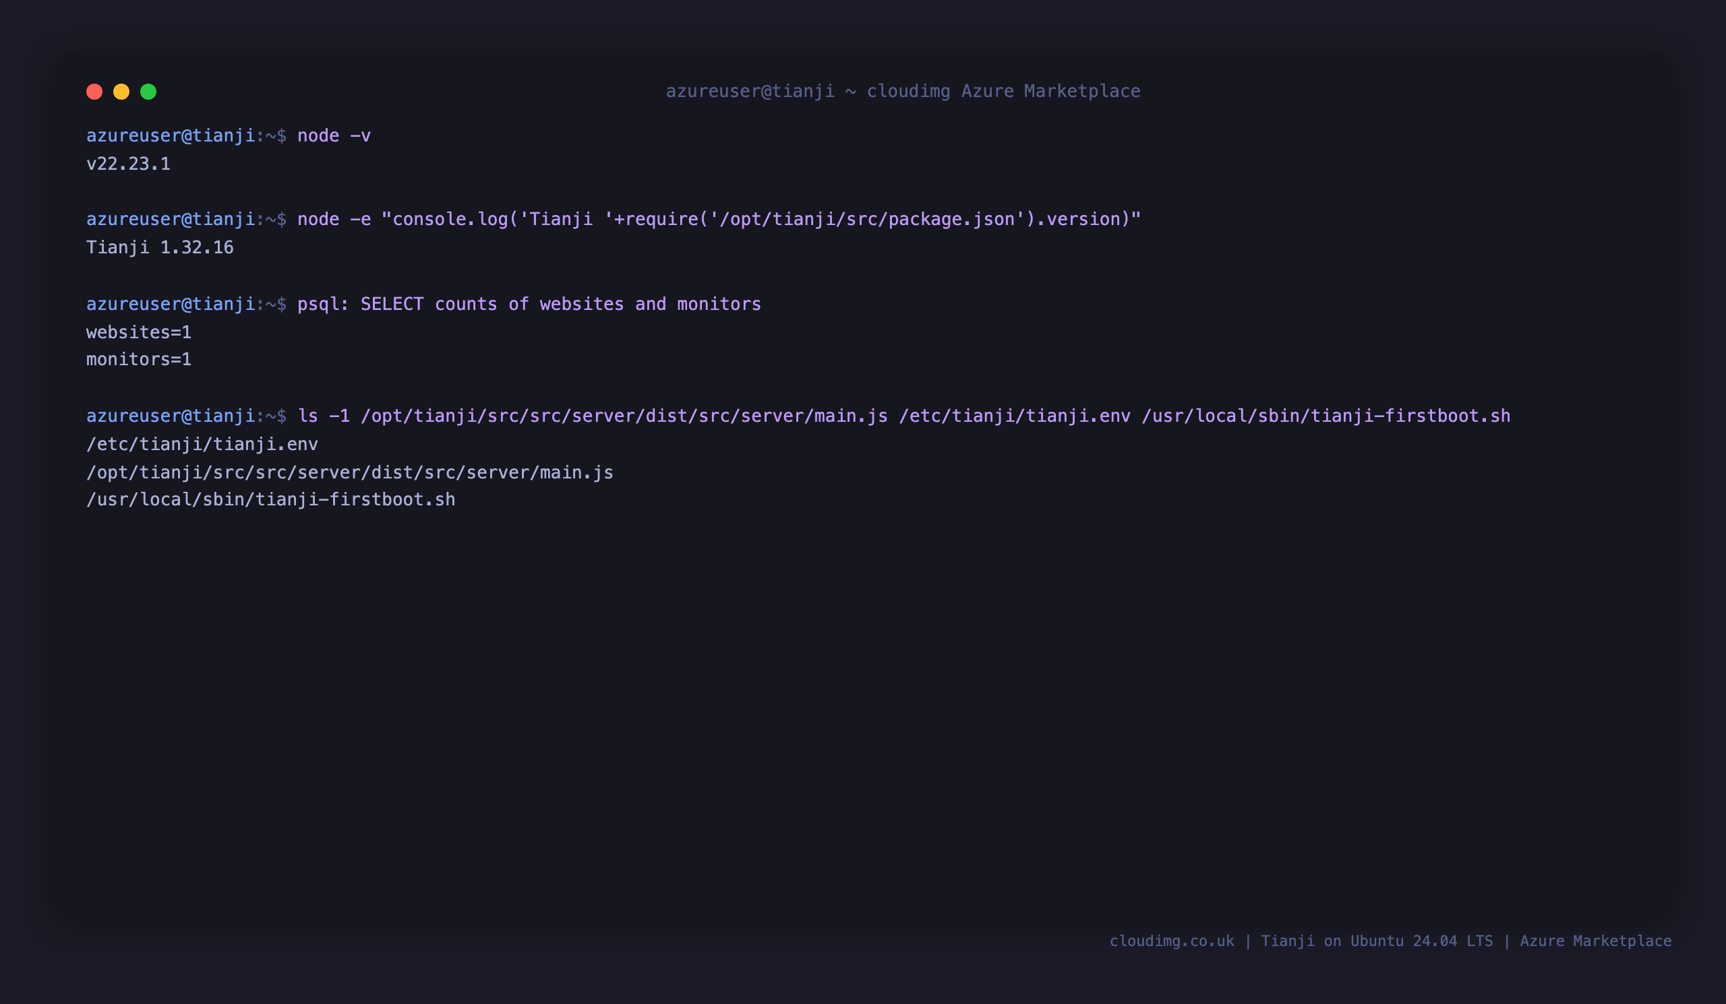Click the '/opt/tianji/src/src/server/dist/src/server/main.js' output line
This screenshot has width=1726, height=1004.
point(349,472)
